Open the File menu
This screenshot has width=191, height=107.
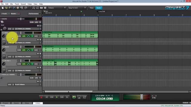coord(2,4)
